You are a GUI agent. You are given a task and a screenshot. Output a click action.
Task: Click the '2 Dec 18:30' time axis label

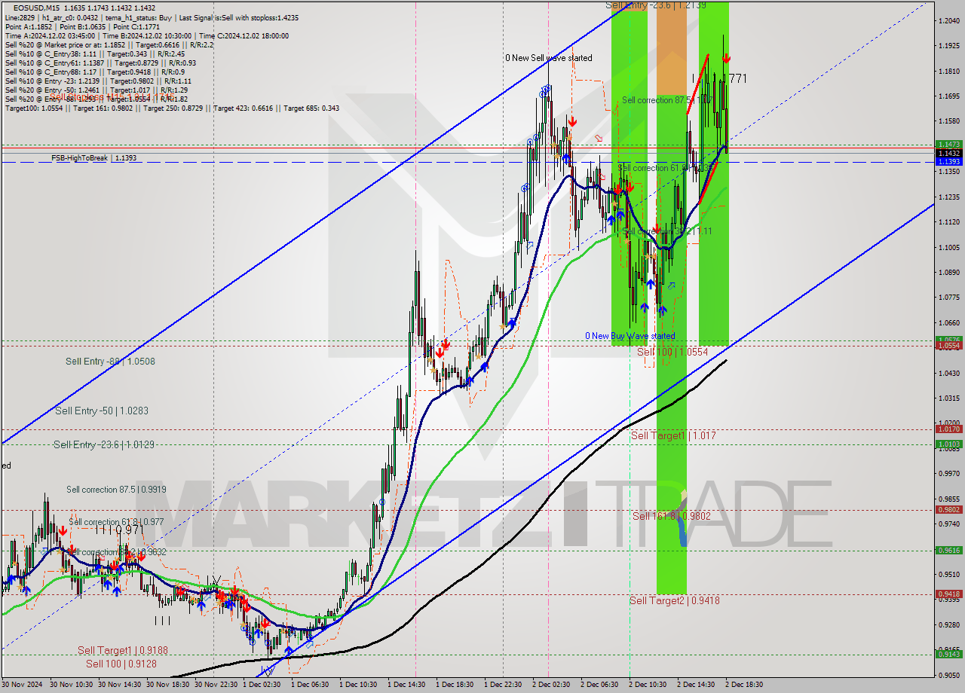click(746, 685)
